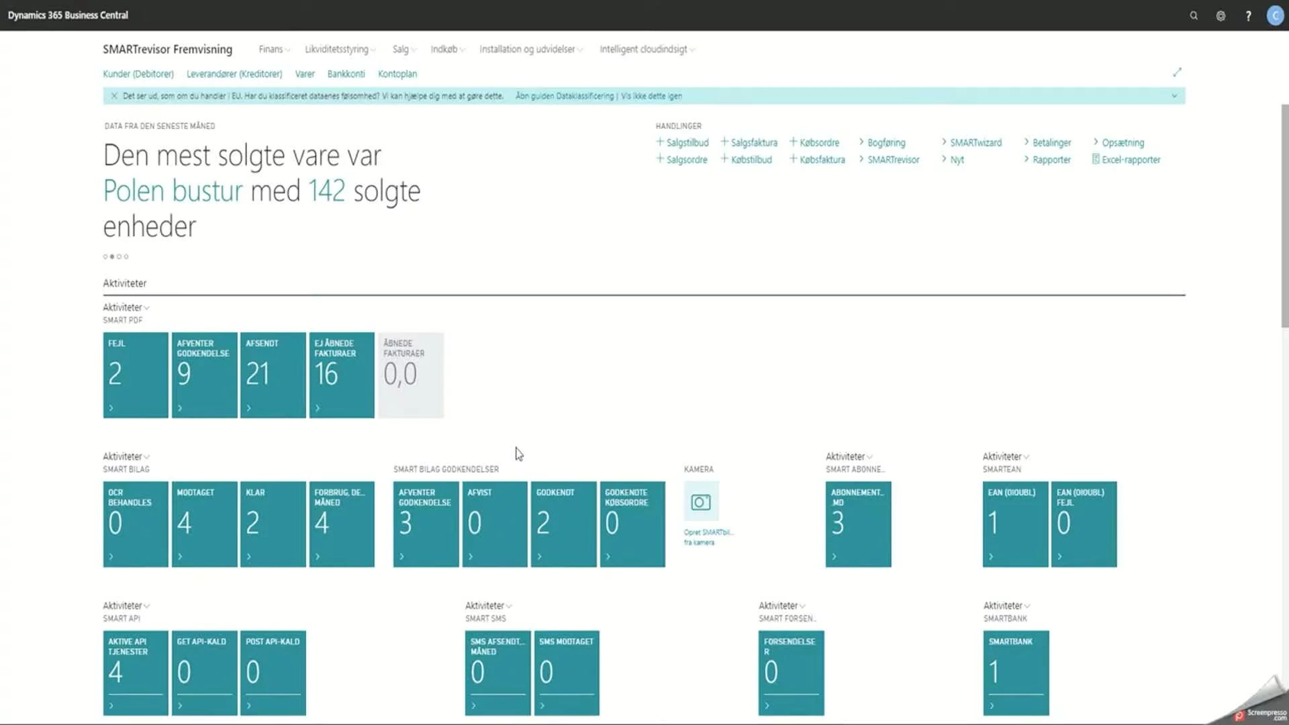Open the EAN (OIOUBL) FEJL tile
The width and height of the screenshot is (1289, 725).
[x=1084, y=524]
